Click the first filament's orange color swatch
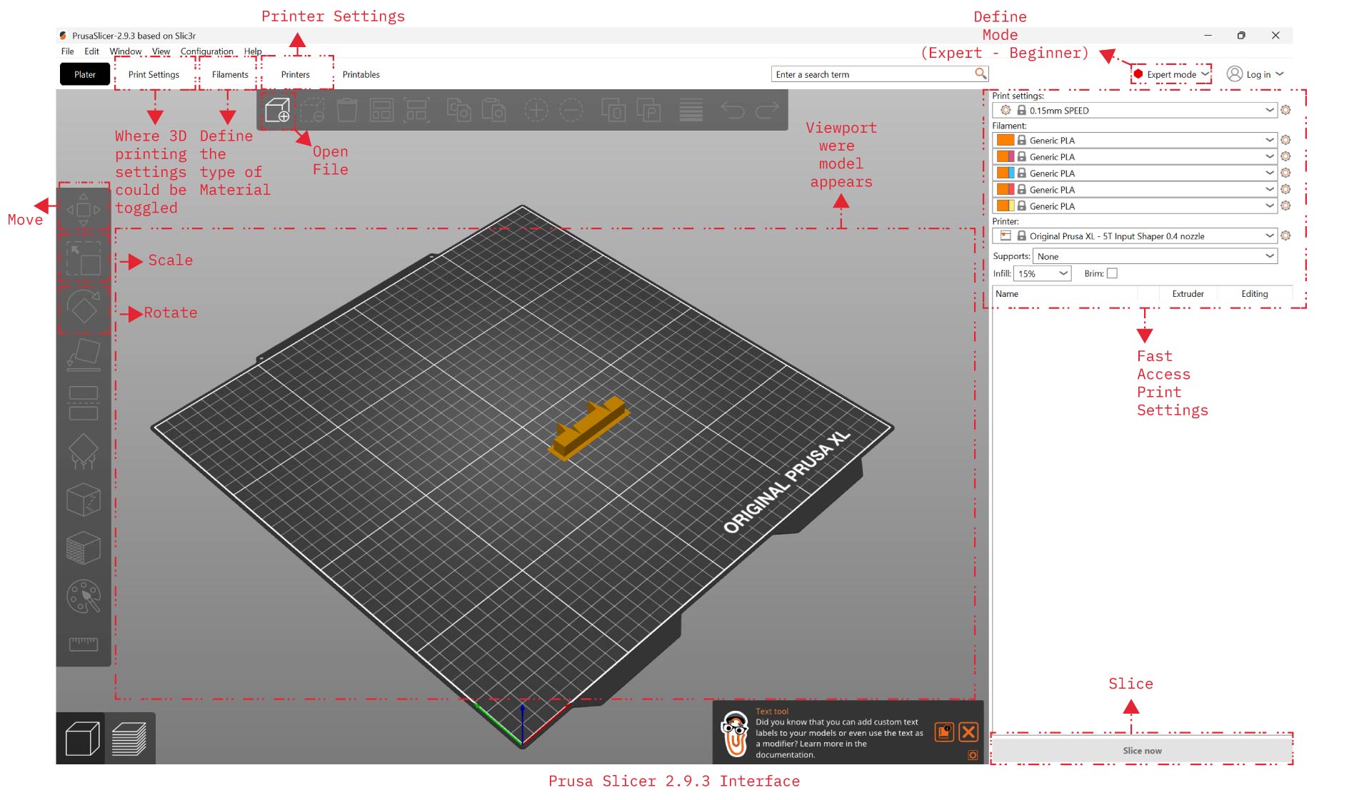 [x=1005, y=141]
